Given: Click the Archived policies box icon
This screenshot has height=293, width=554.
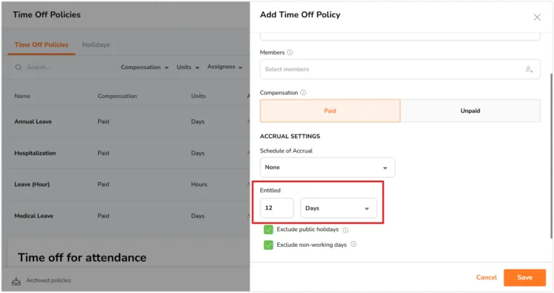Looking at the screenshot, I should coord(17,281).
